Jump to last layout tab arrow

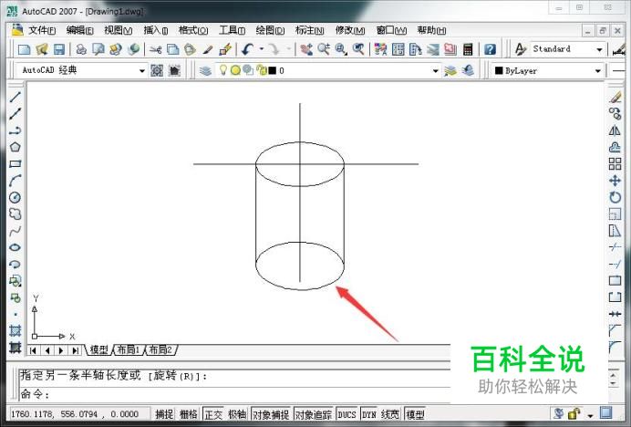(76, 350)
